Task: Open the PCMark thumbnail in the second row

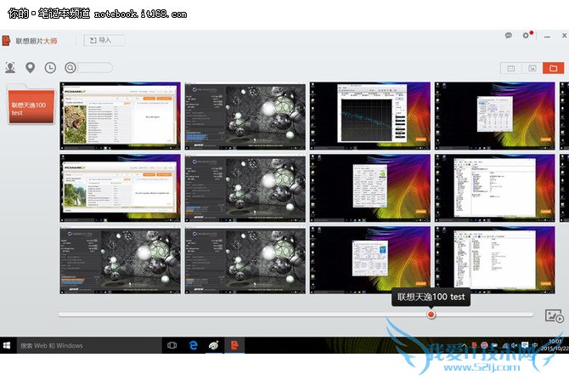Action: (x=120, y=188)
